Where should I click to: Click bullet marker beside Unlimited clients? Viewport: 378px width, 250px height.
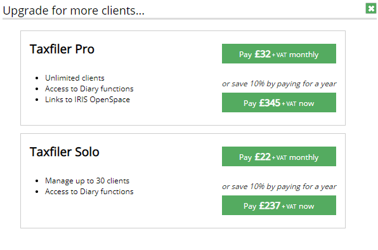37,78
